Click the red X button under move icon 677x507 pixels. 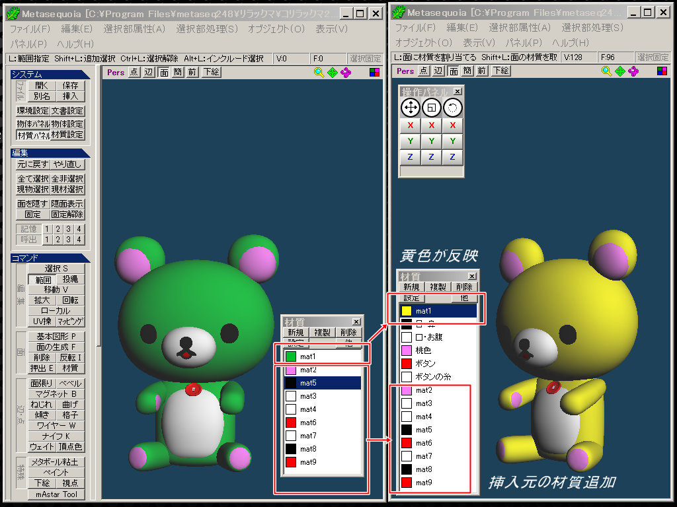pyautogui.click(x=410, y=125)
